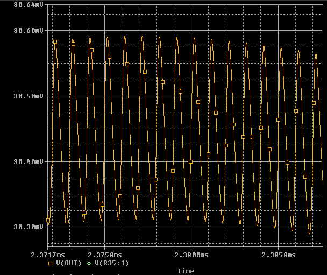Image resolution: width=327 pixels, height=275 pixels.
Task: Click the green diamond V(R35:1) legend symbol
Action: [89, 263]
